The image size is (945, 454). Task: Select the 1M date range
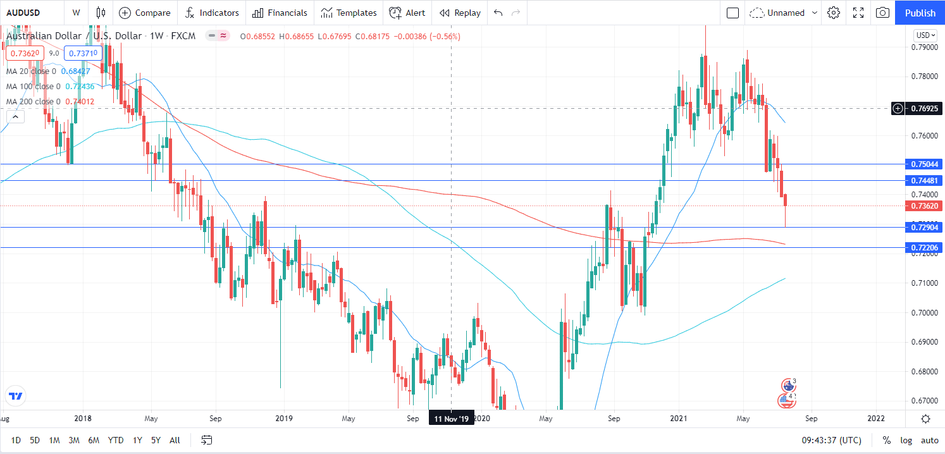pyautogui.click(x=54, y=439)
